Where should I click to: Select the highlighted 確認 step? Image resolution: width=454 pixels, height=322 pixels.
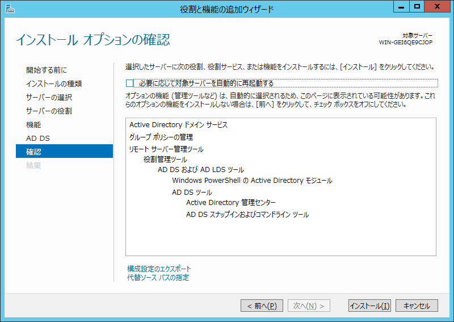pyautogui.click(x=33, y=152)
